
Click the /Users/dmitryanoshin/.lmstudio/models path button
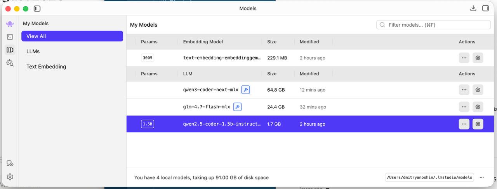click(430, 177)
